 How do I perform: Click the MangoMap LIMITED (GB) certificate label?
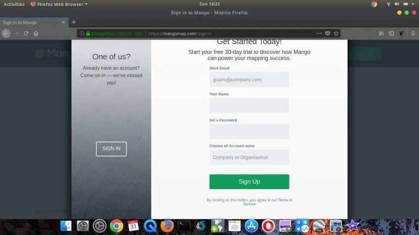pos(117,34)
